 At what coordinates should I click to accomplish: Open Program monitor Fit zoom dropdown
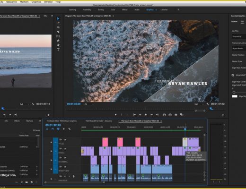89,104
